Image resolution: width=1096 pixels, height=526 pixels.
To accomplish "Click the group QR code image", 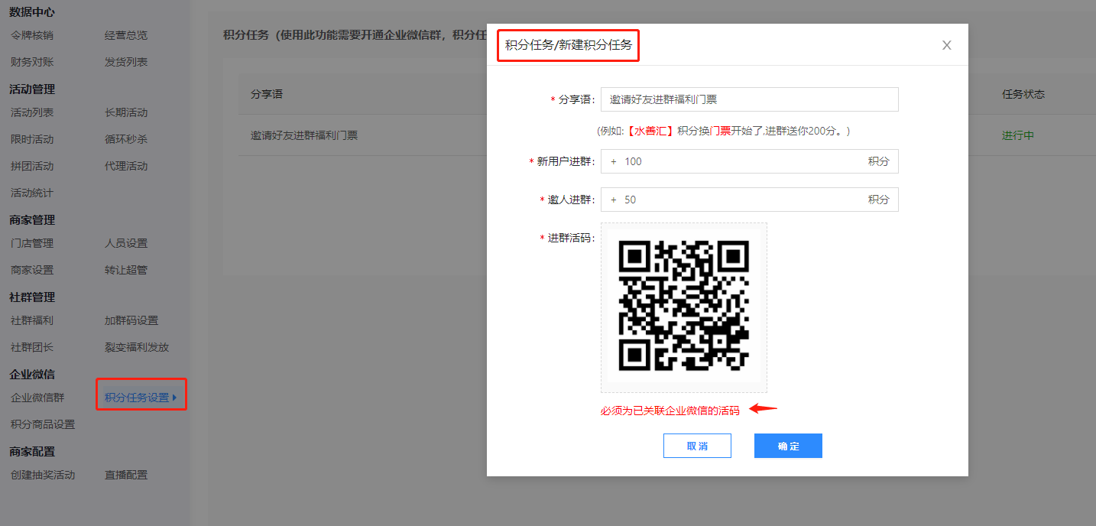I will [684, 307].
